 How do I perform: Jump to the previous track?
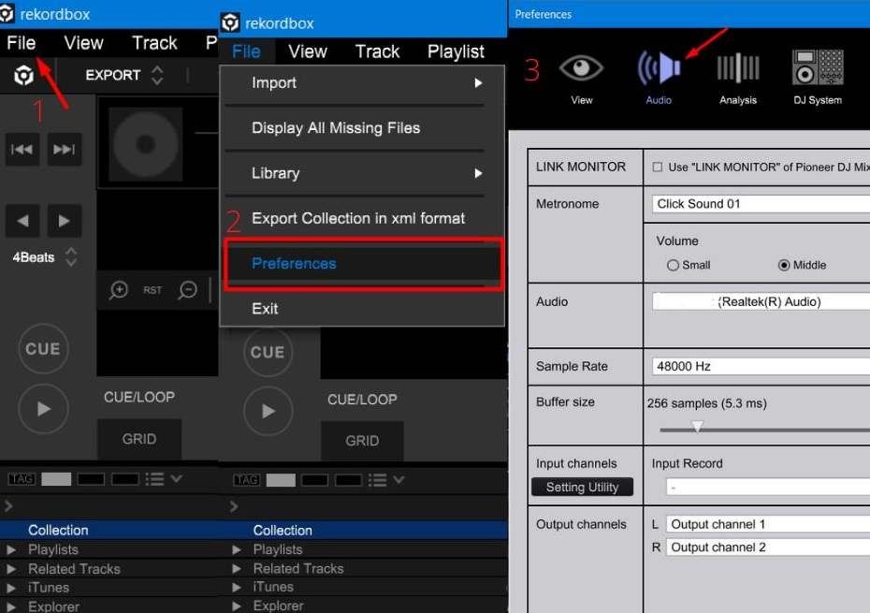(22, 149)
